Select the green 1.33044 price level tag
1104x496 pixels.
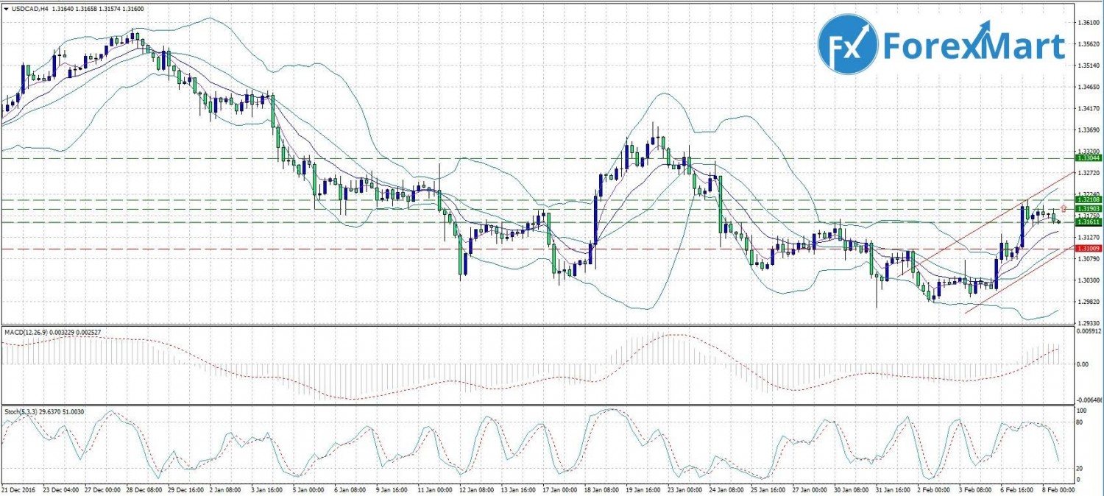tap(1088, 158)
